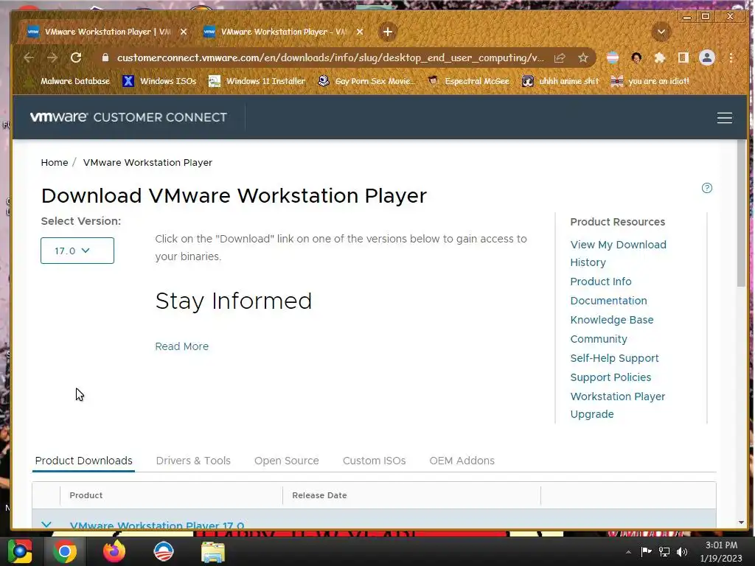Open the Documentation link
755x566 pixels.
(608, 301)
